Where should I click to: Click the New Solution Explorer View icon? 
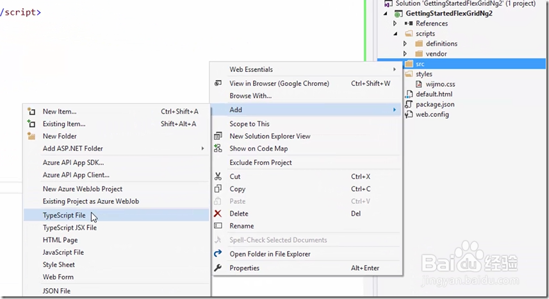[x=218, y=136]
